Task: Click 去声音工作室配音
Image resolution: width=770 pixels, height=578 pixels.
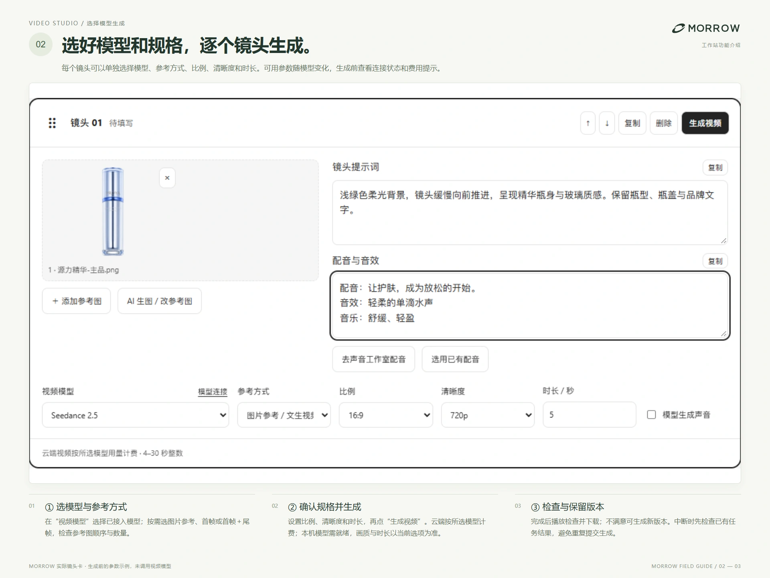Action: coord(374,359)
